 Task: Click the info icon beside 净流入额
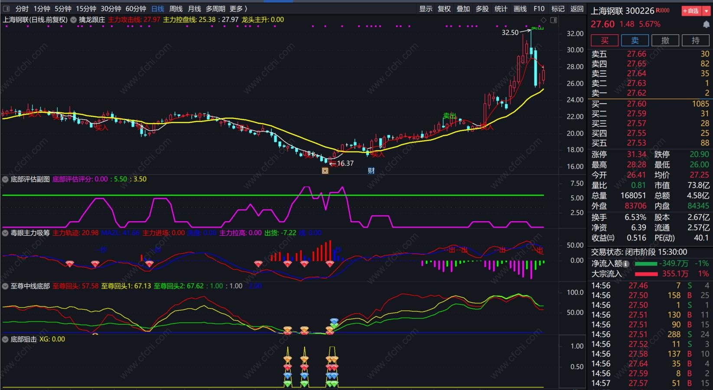(x=626, y=263)
